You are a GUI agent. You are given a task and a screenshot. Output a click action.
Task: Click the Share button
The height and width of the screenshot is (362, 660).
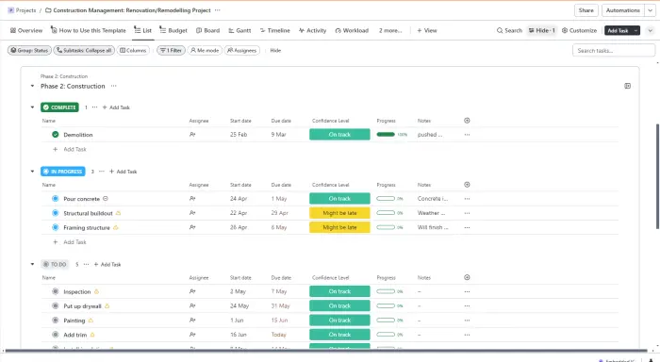pyautogui.click(x=586, y=10)
